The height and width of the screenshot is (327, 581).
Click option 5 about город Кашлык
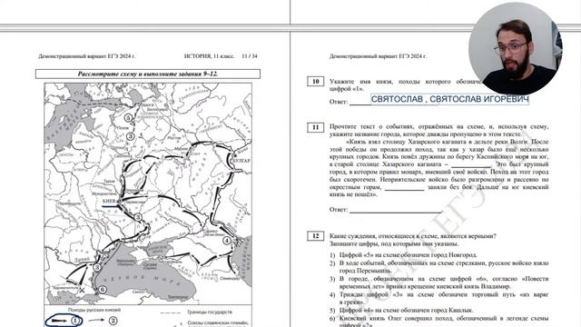(401, 311)
